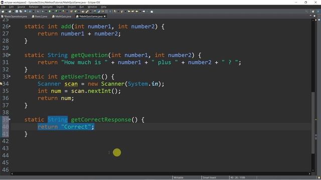Click the green Run button icon
The height and width of the screenshot is (180, 321).
click(50, 11)
